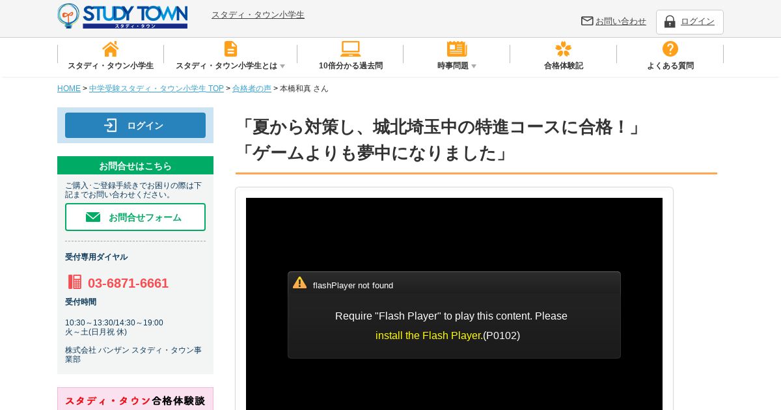Image resolution: width=781 pixels, height=410 pixels.
Task: Expand the スタディ・タウン小学生とは dropdown arrow
Action: tap(282, 66)
